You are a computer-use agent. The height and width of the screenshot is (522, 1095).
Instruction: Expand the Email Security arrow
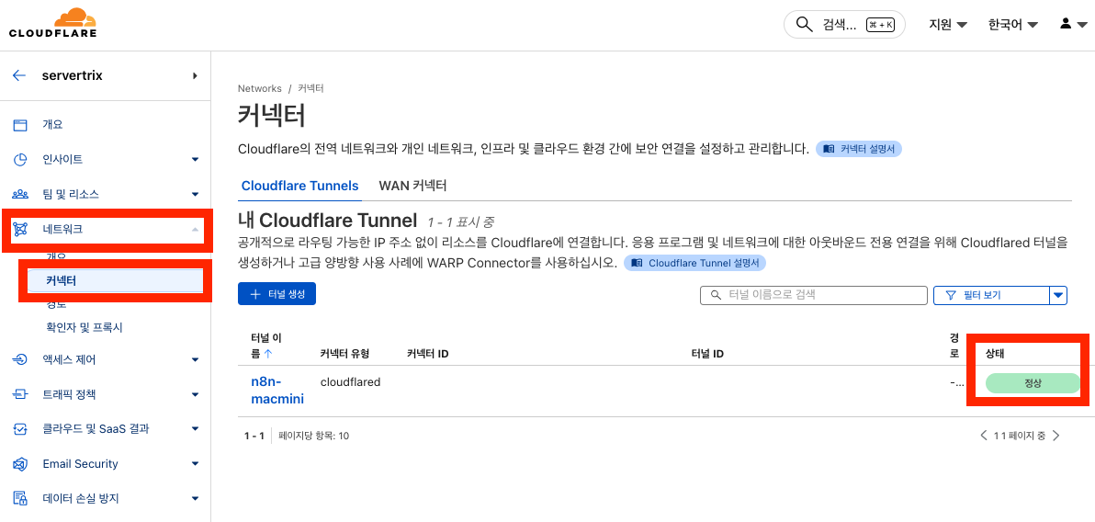click(196, 464)
